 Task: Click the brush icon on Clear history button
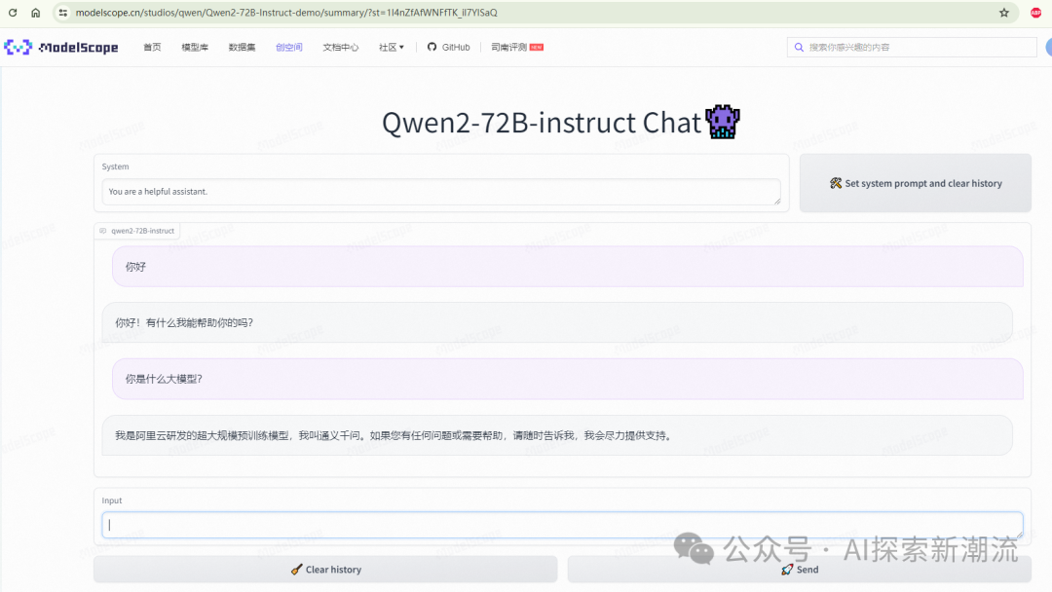(x=298, y=570)
